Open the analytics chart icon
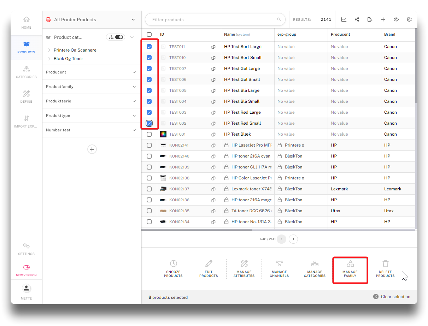428x326 pixels. [x=344, y=20]
